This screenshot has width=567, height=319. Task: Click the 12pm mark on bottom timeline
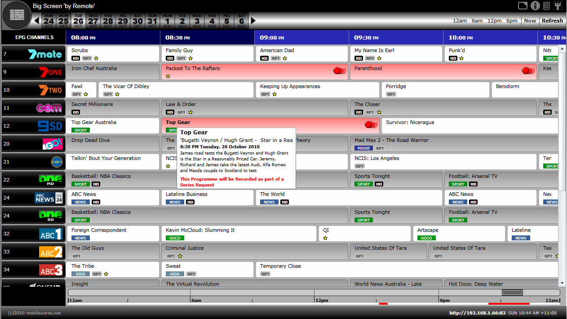(321, 300)
